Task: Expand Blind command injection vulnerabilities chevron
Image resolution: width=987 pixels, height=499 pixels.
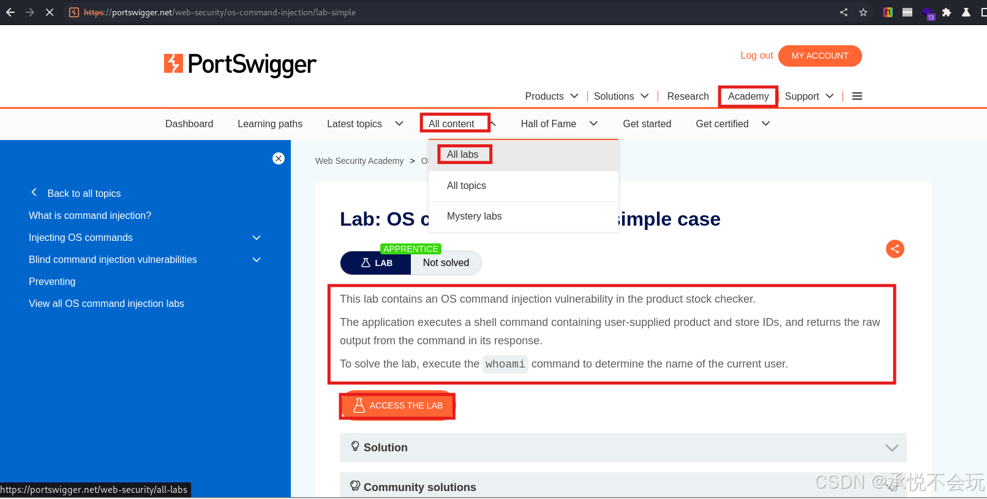Action: (x=257, y=259)
